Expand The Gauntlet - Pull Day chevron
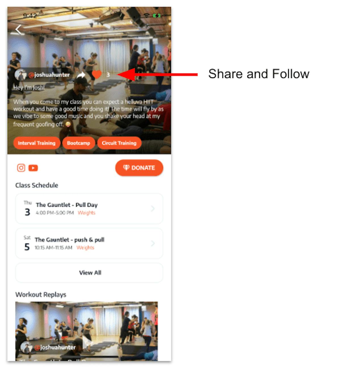 point(153,209)
